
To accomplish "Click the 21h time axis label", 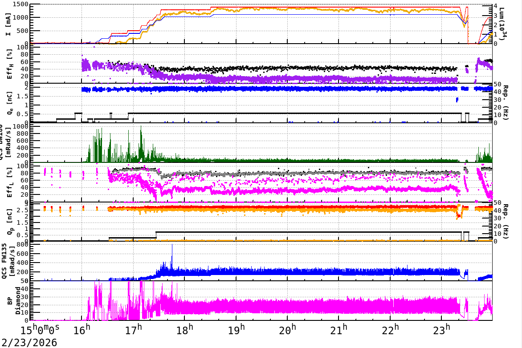I will click(x=338, y=330).
